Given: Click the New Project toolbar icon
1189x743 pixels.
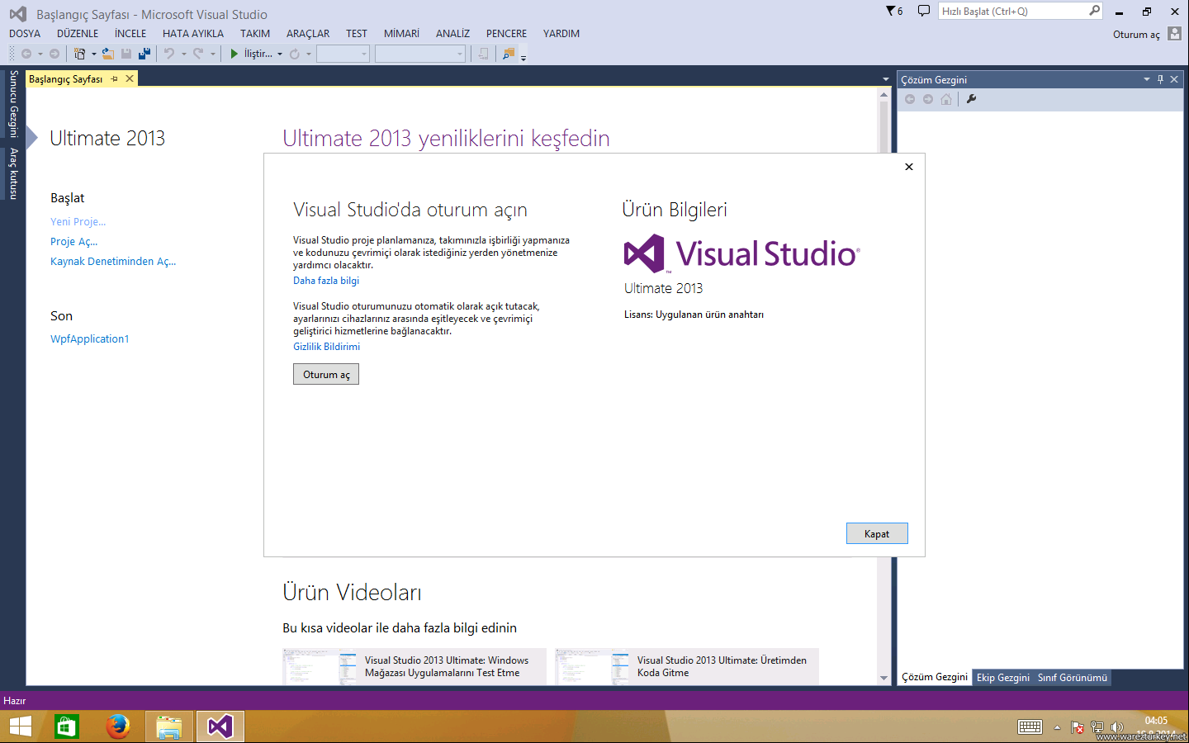Looking at the screenshot, I should coord(79,54).
